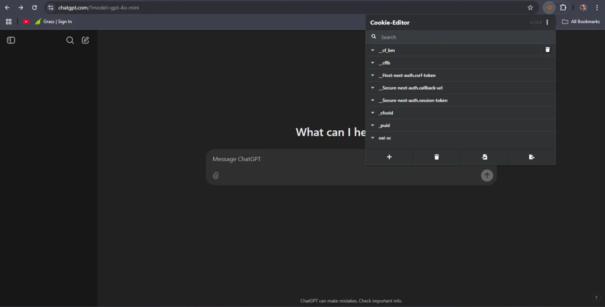Click the ChatGPT can make mistakes notice
Viewport: 605px width, 307px height.
pyautogui.click(x=351, y=301)
